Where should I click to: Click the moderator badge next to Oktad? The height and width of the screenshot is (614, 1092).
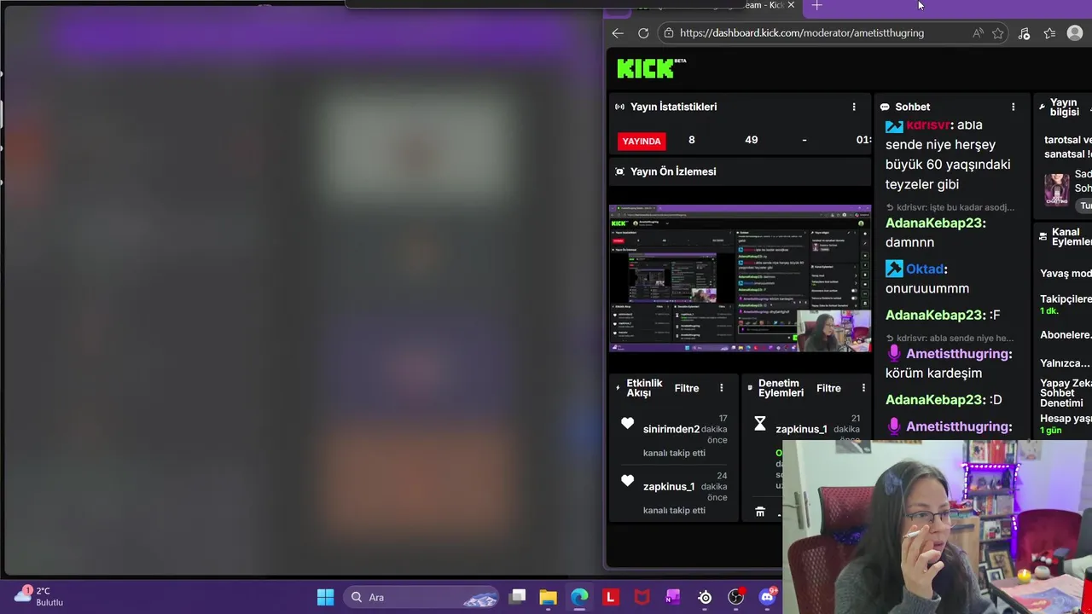tap(894, 269)
